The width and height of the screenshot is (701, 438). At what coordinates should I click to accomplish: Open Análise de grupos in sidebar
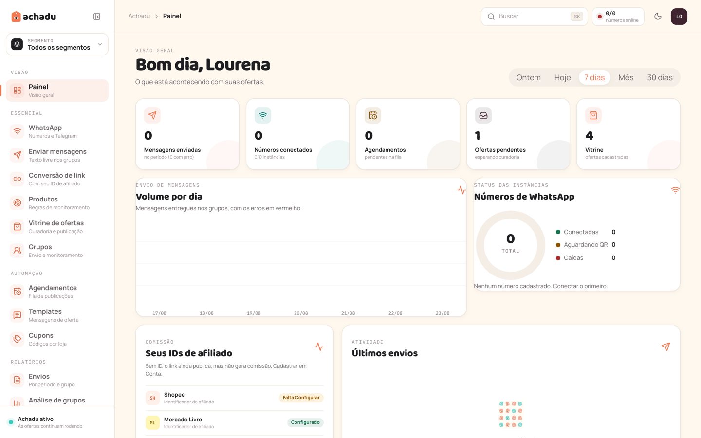coord(57,401)
